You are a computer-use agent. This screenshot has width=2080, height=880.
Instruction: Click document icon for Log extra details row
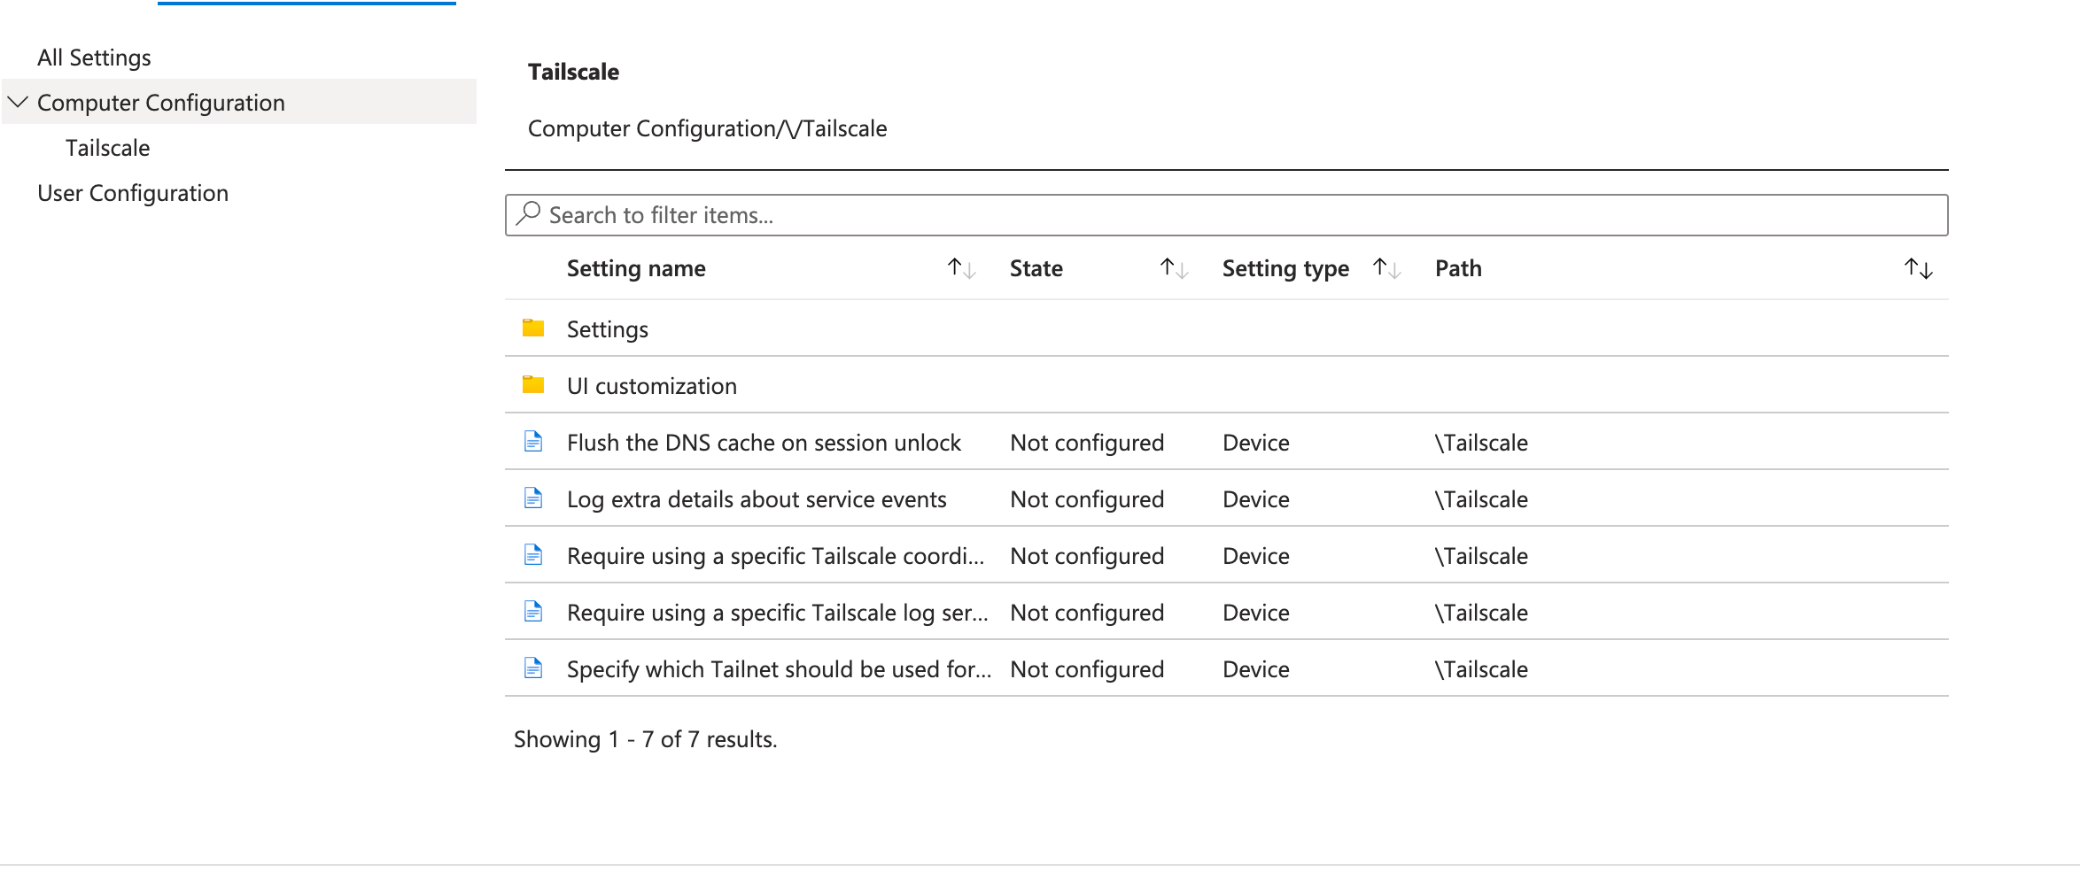[532, 498]
